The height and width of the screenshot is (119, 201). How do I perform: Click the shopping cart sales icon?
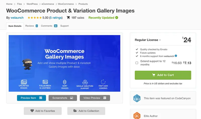pyautogui.click(x=68, y=18)
